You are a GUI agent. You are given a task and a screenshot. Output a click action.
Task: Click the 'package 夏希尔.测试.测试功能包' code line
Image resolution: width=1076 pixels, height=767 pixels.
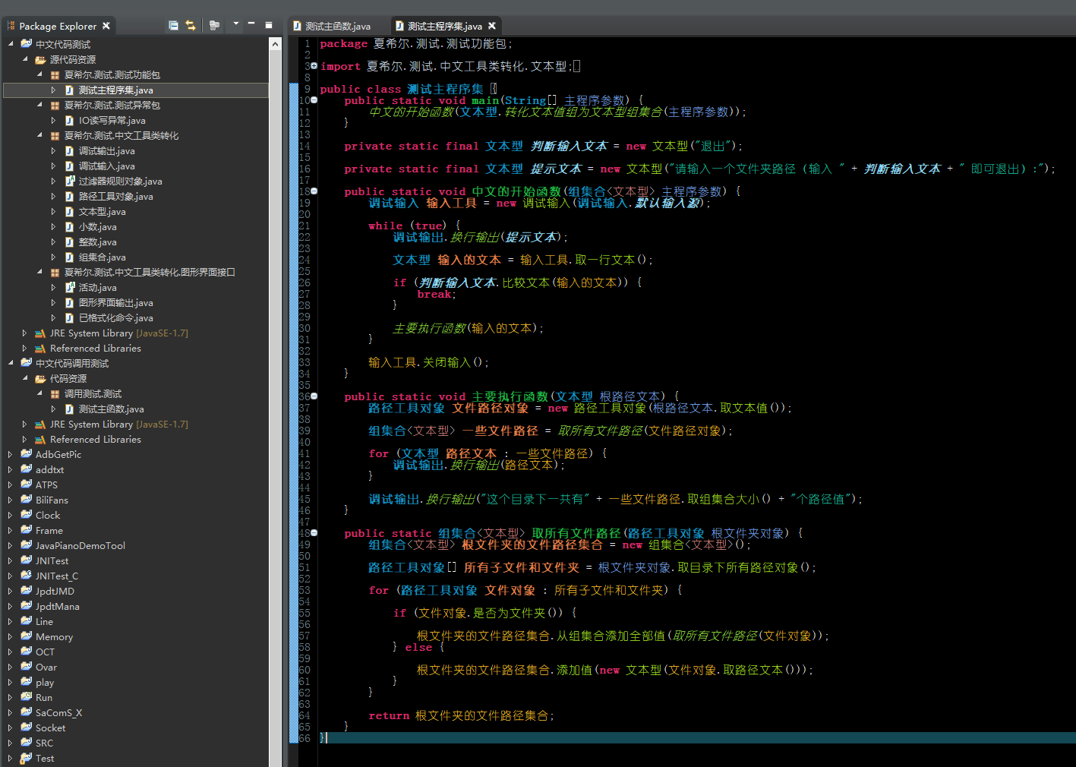pyautogui.click(x=416, y=43)
